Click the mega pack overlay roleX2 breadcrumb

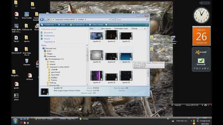tap(65, 19)
